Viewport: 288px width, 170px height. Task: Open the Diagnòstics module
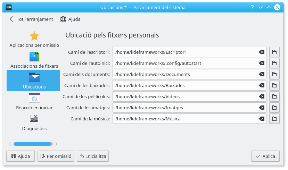(34, 122)
